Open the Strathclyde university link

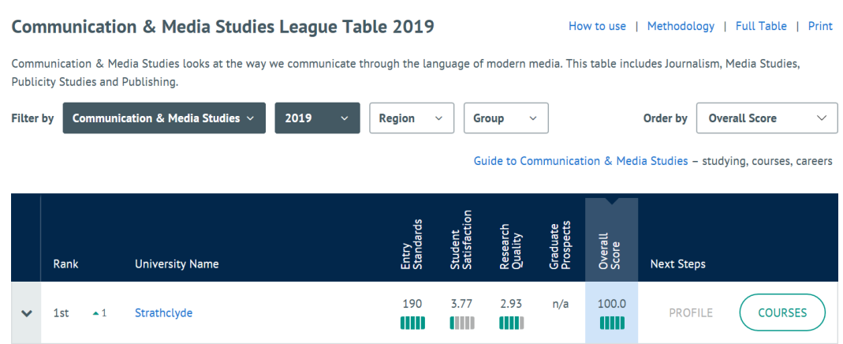[x=163, y=313]
